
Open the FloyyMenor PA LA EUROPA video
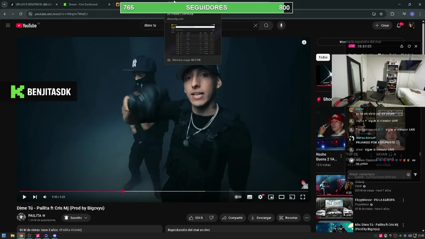375,200
